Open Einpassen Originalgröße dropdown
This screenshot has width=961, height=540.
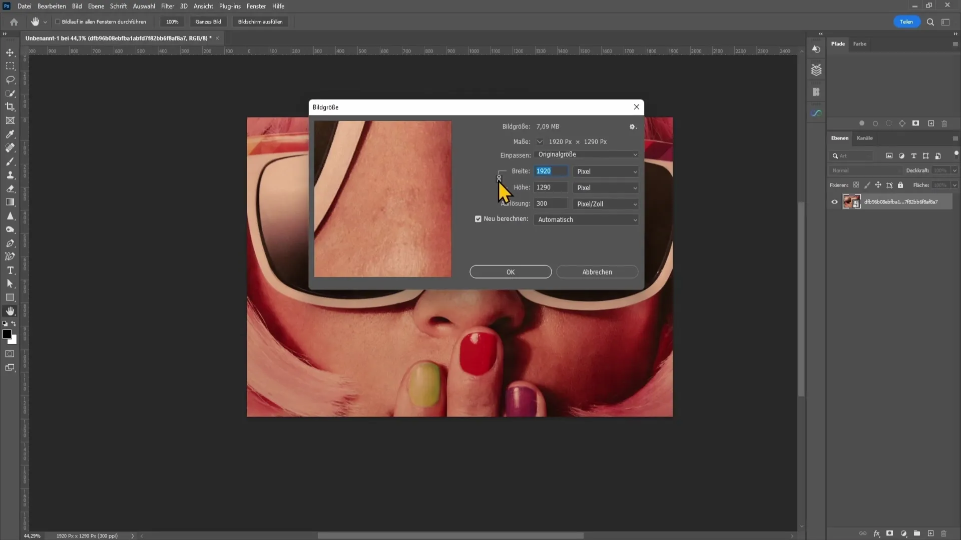586,154
